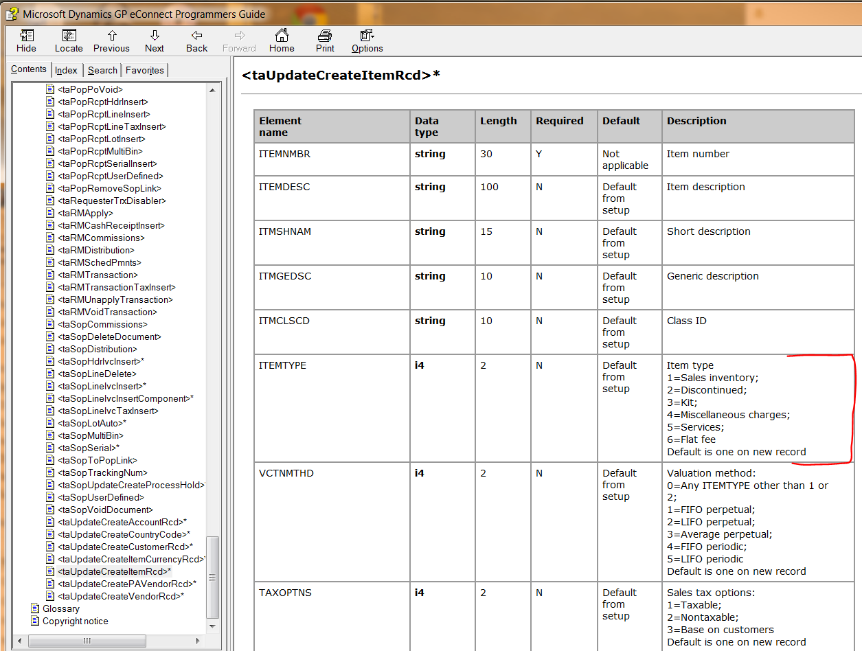Click the page icon beside Glossary
Screen dimensions: 862x651
36,608
